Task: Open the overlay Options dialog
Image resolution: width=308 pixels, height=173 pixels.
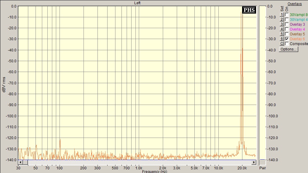Action: 288,49
